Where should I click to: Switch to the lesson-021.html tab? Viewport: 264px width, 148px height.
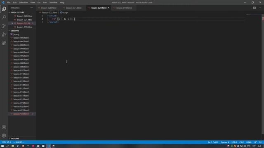73,8
